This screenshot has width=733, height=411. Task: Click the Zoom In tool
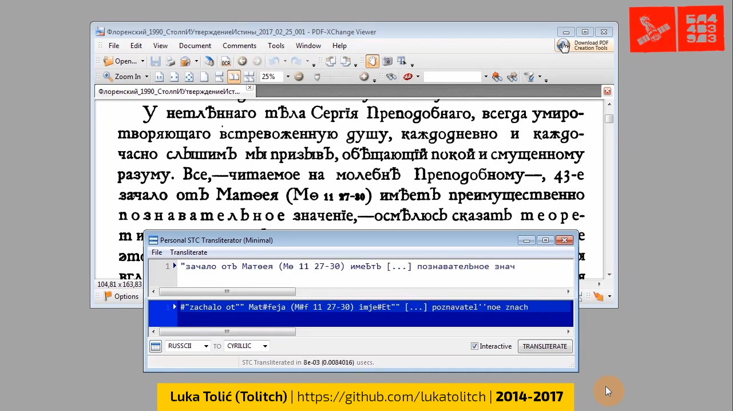(x=122, y=77)
